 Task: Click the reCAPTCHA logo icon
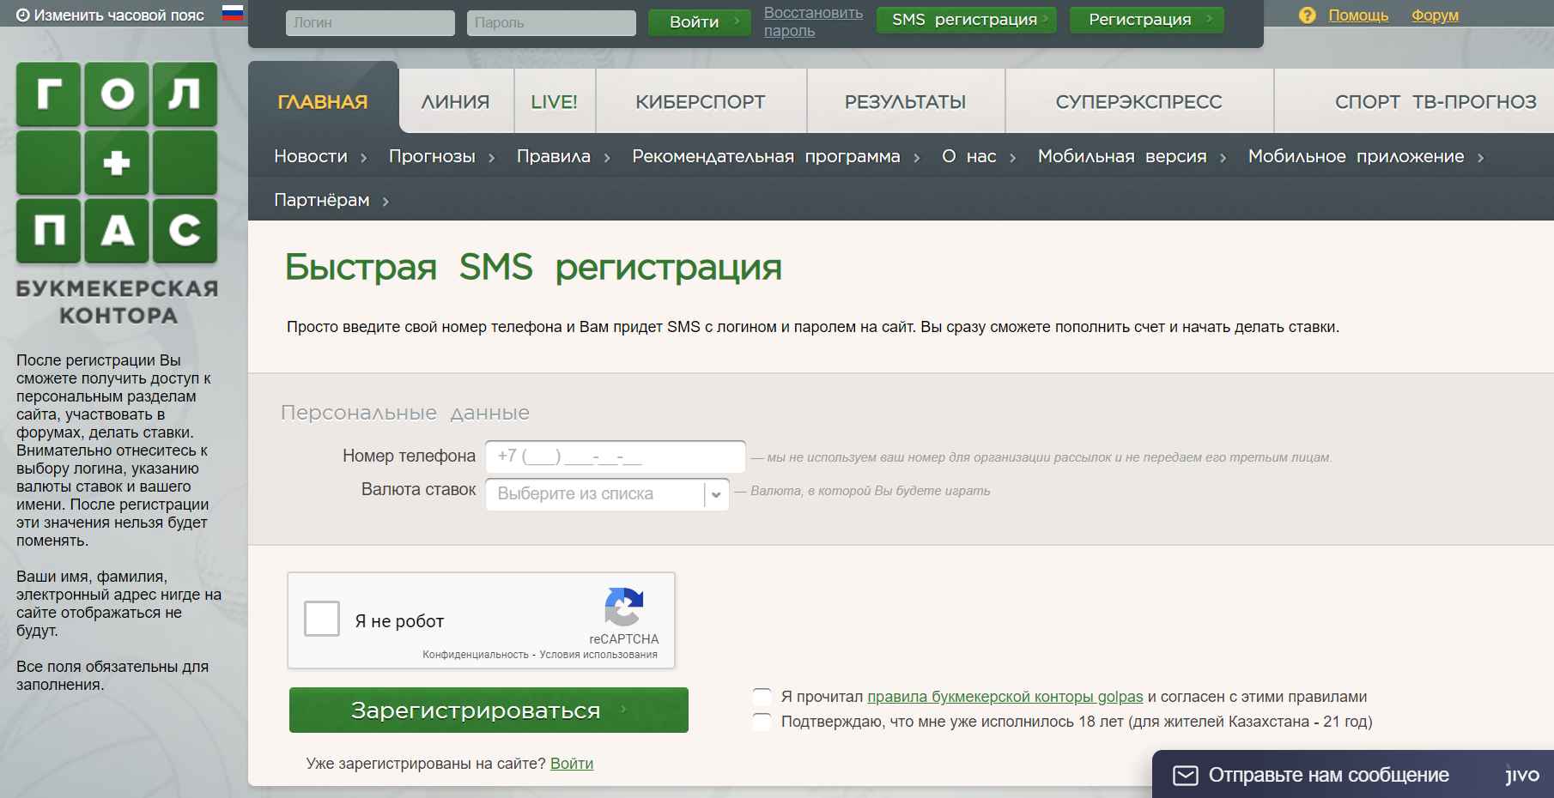point(624,607)
